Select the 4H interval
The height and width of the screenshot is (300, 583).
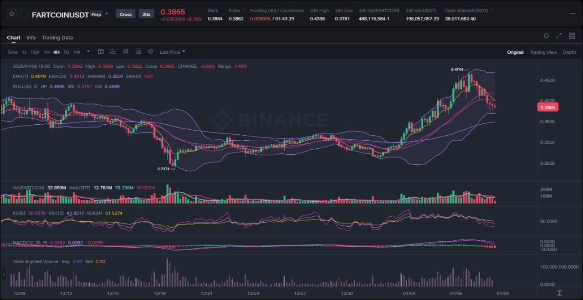tap(56, 52)
